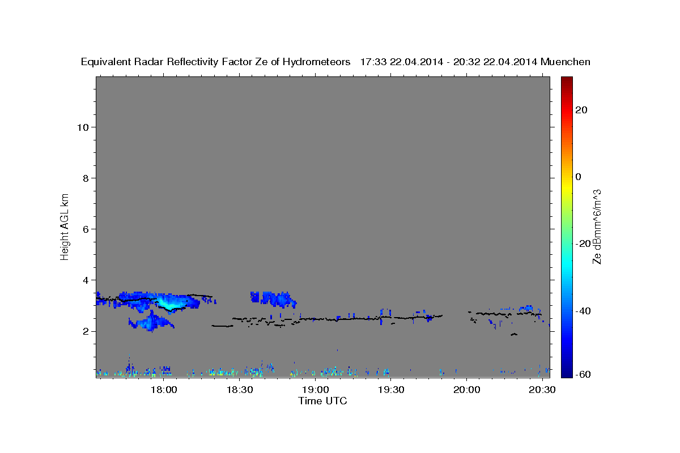This screenshot has height=453, width=680.
Task: Click the '20:00' time tick label
Action: click(466, 390)
